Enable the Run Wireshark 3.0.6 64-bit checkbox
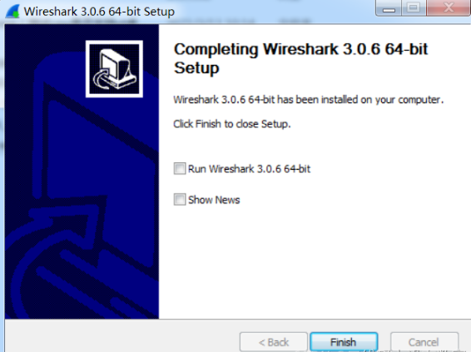This screenshot has height=352, width=471. pyautogui.click(x=180, y=168)
